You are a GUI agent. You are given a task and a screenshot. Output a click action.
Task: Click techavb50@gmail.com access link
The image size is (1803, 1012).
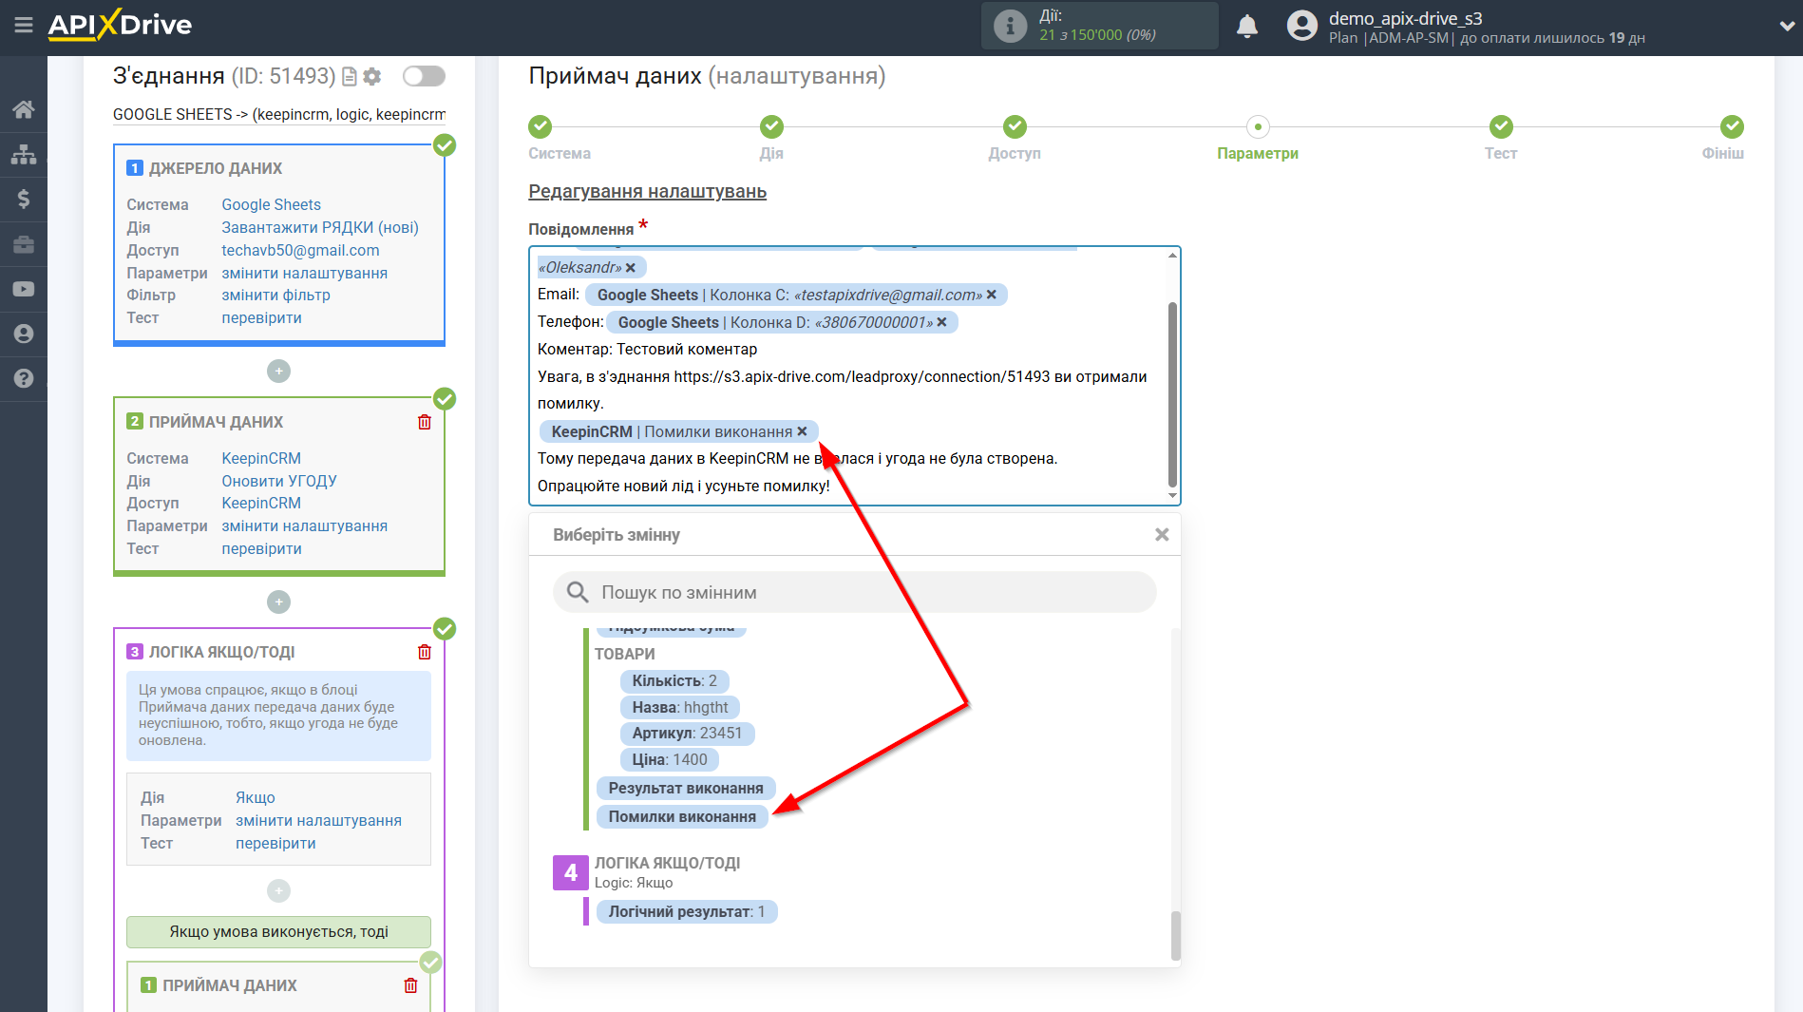coord(300,250)
